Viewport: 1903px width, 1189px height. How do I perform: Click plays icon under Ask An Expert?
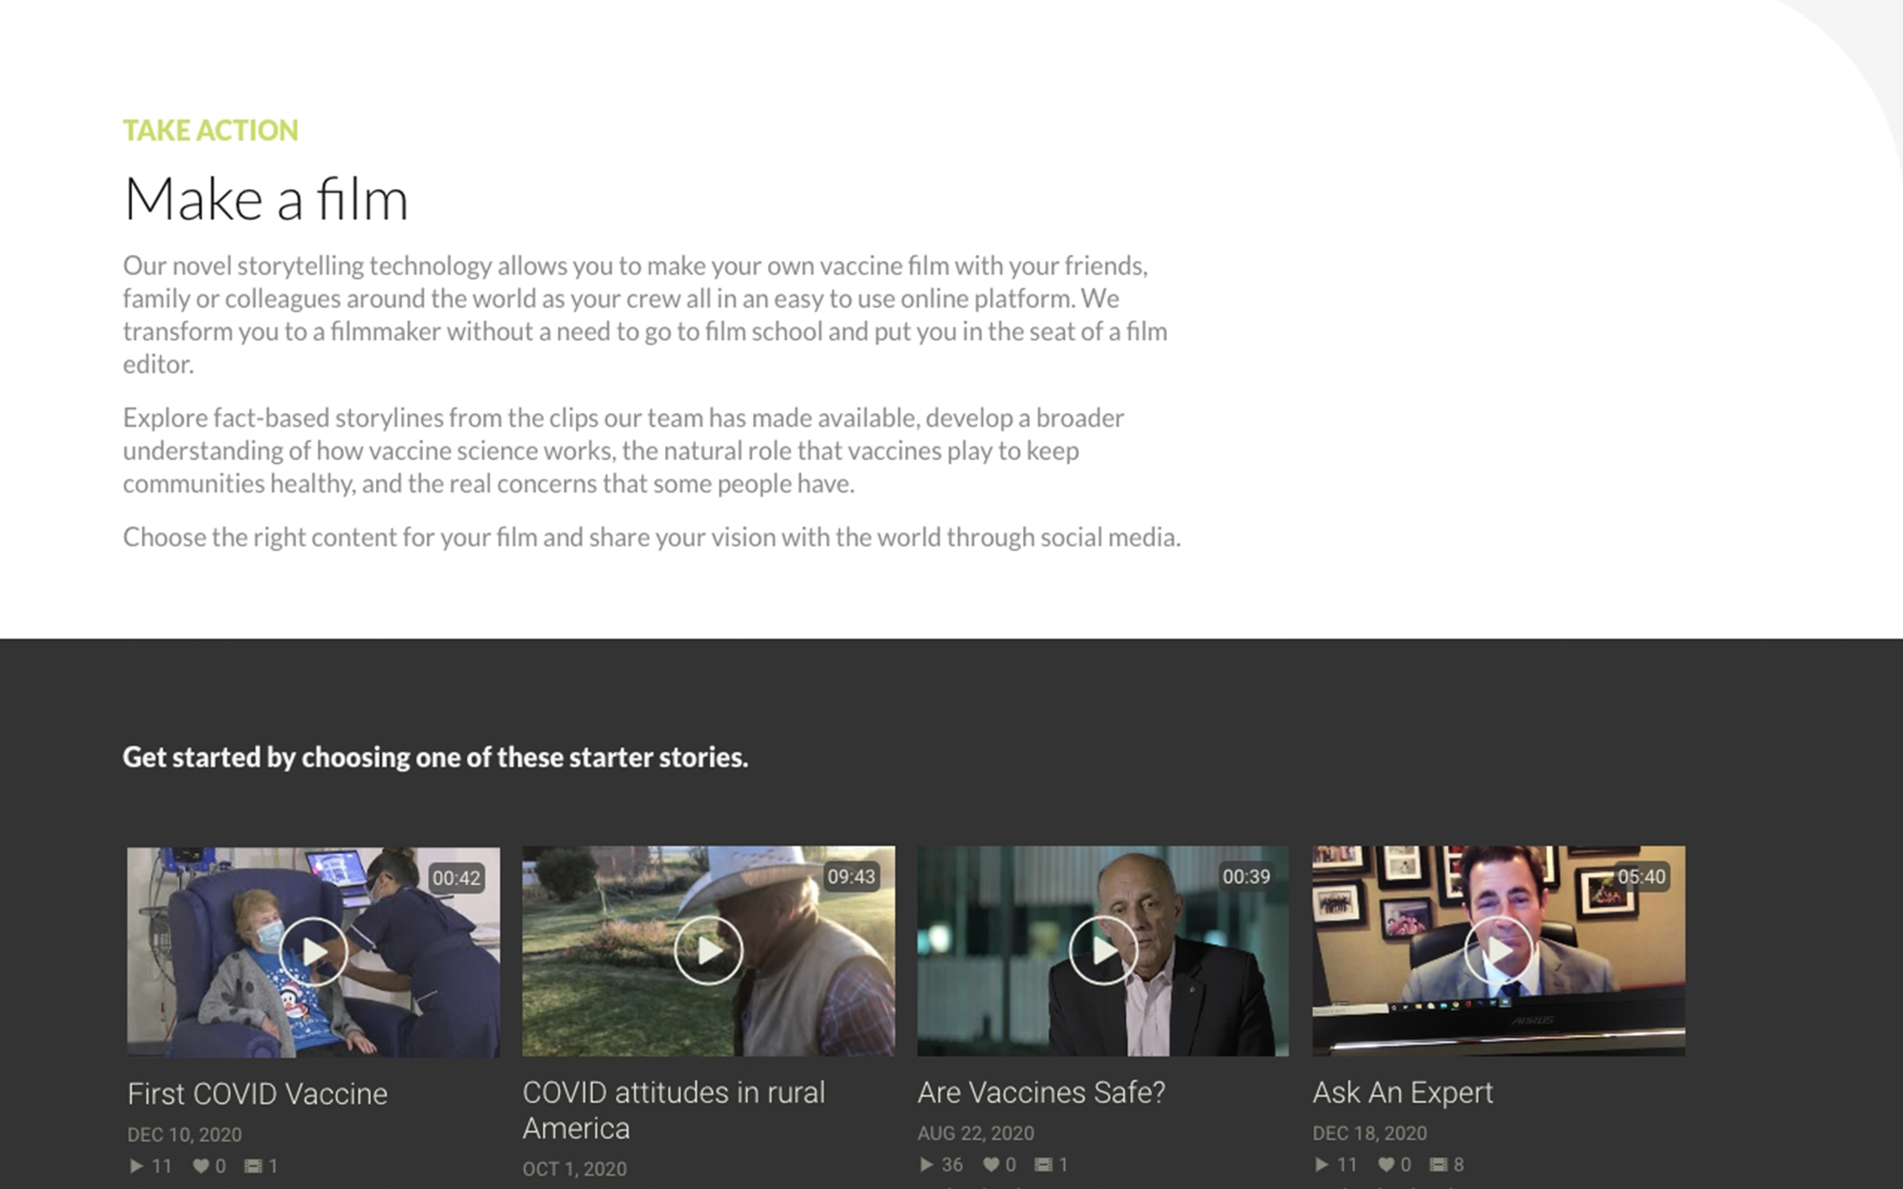1321,1164
